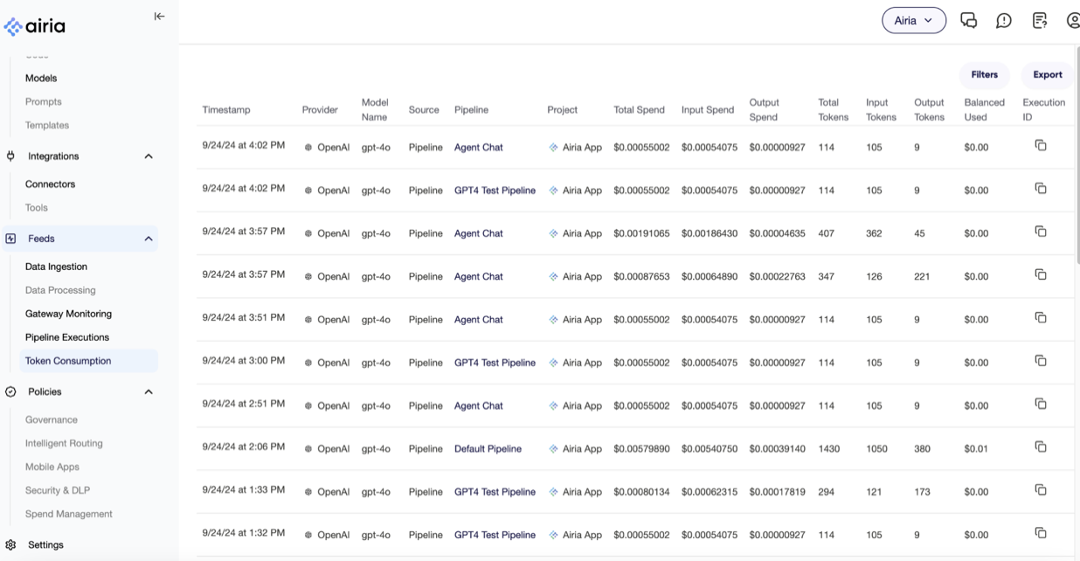Open Intelligent Routing in the sidebar

64,444
